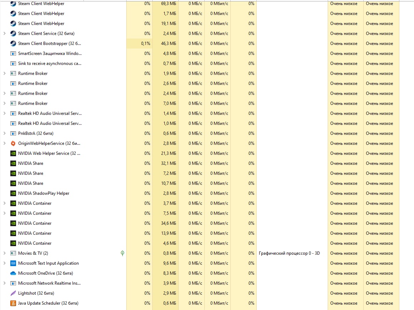Click the Steam Client Service process icon
The image size is (414, 310).
[13, 33]
